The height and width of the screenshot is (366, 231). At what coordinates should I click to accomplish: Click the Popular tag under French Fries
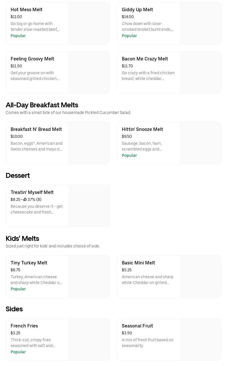tap(18, 352)
